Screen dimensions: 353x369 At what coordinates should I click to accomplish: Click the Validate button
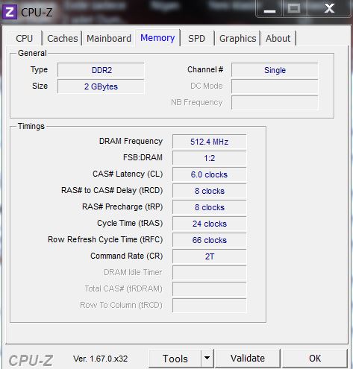click(248, 359)
